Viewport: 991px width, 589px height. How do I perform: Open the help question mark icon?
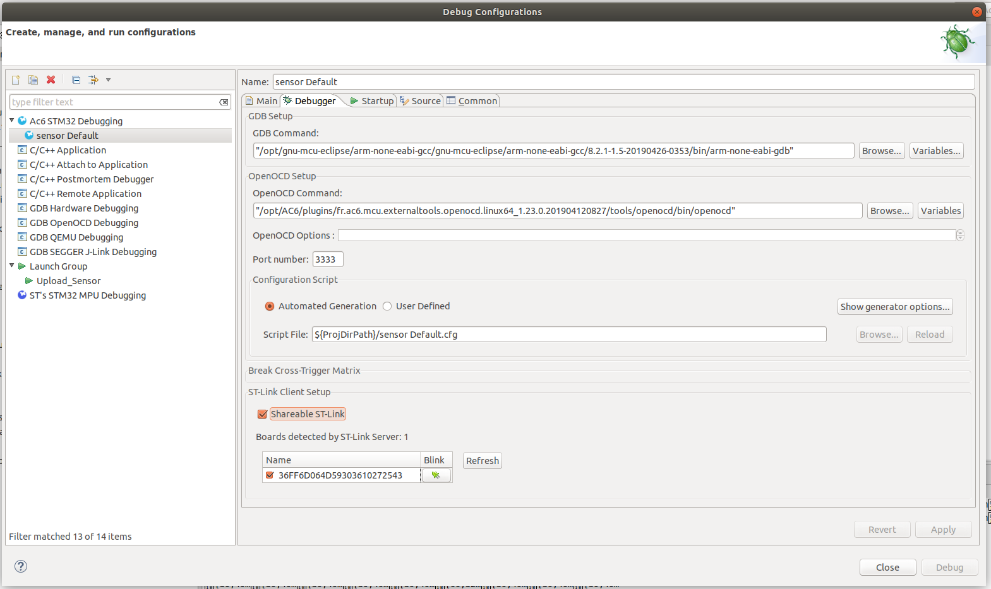tap(21, 566)
